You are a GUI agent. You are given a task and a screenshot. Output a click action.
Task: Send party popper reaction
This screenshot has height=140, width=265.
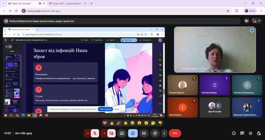click(x=119, y=123)
